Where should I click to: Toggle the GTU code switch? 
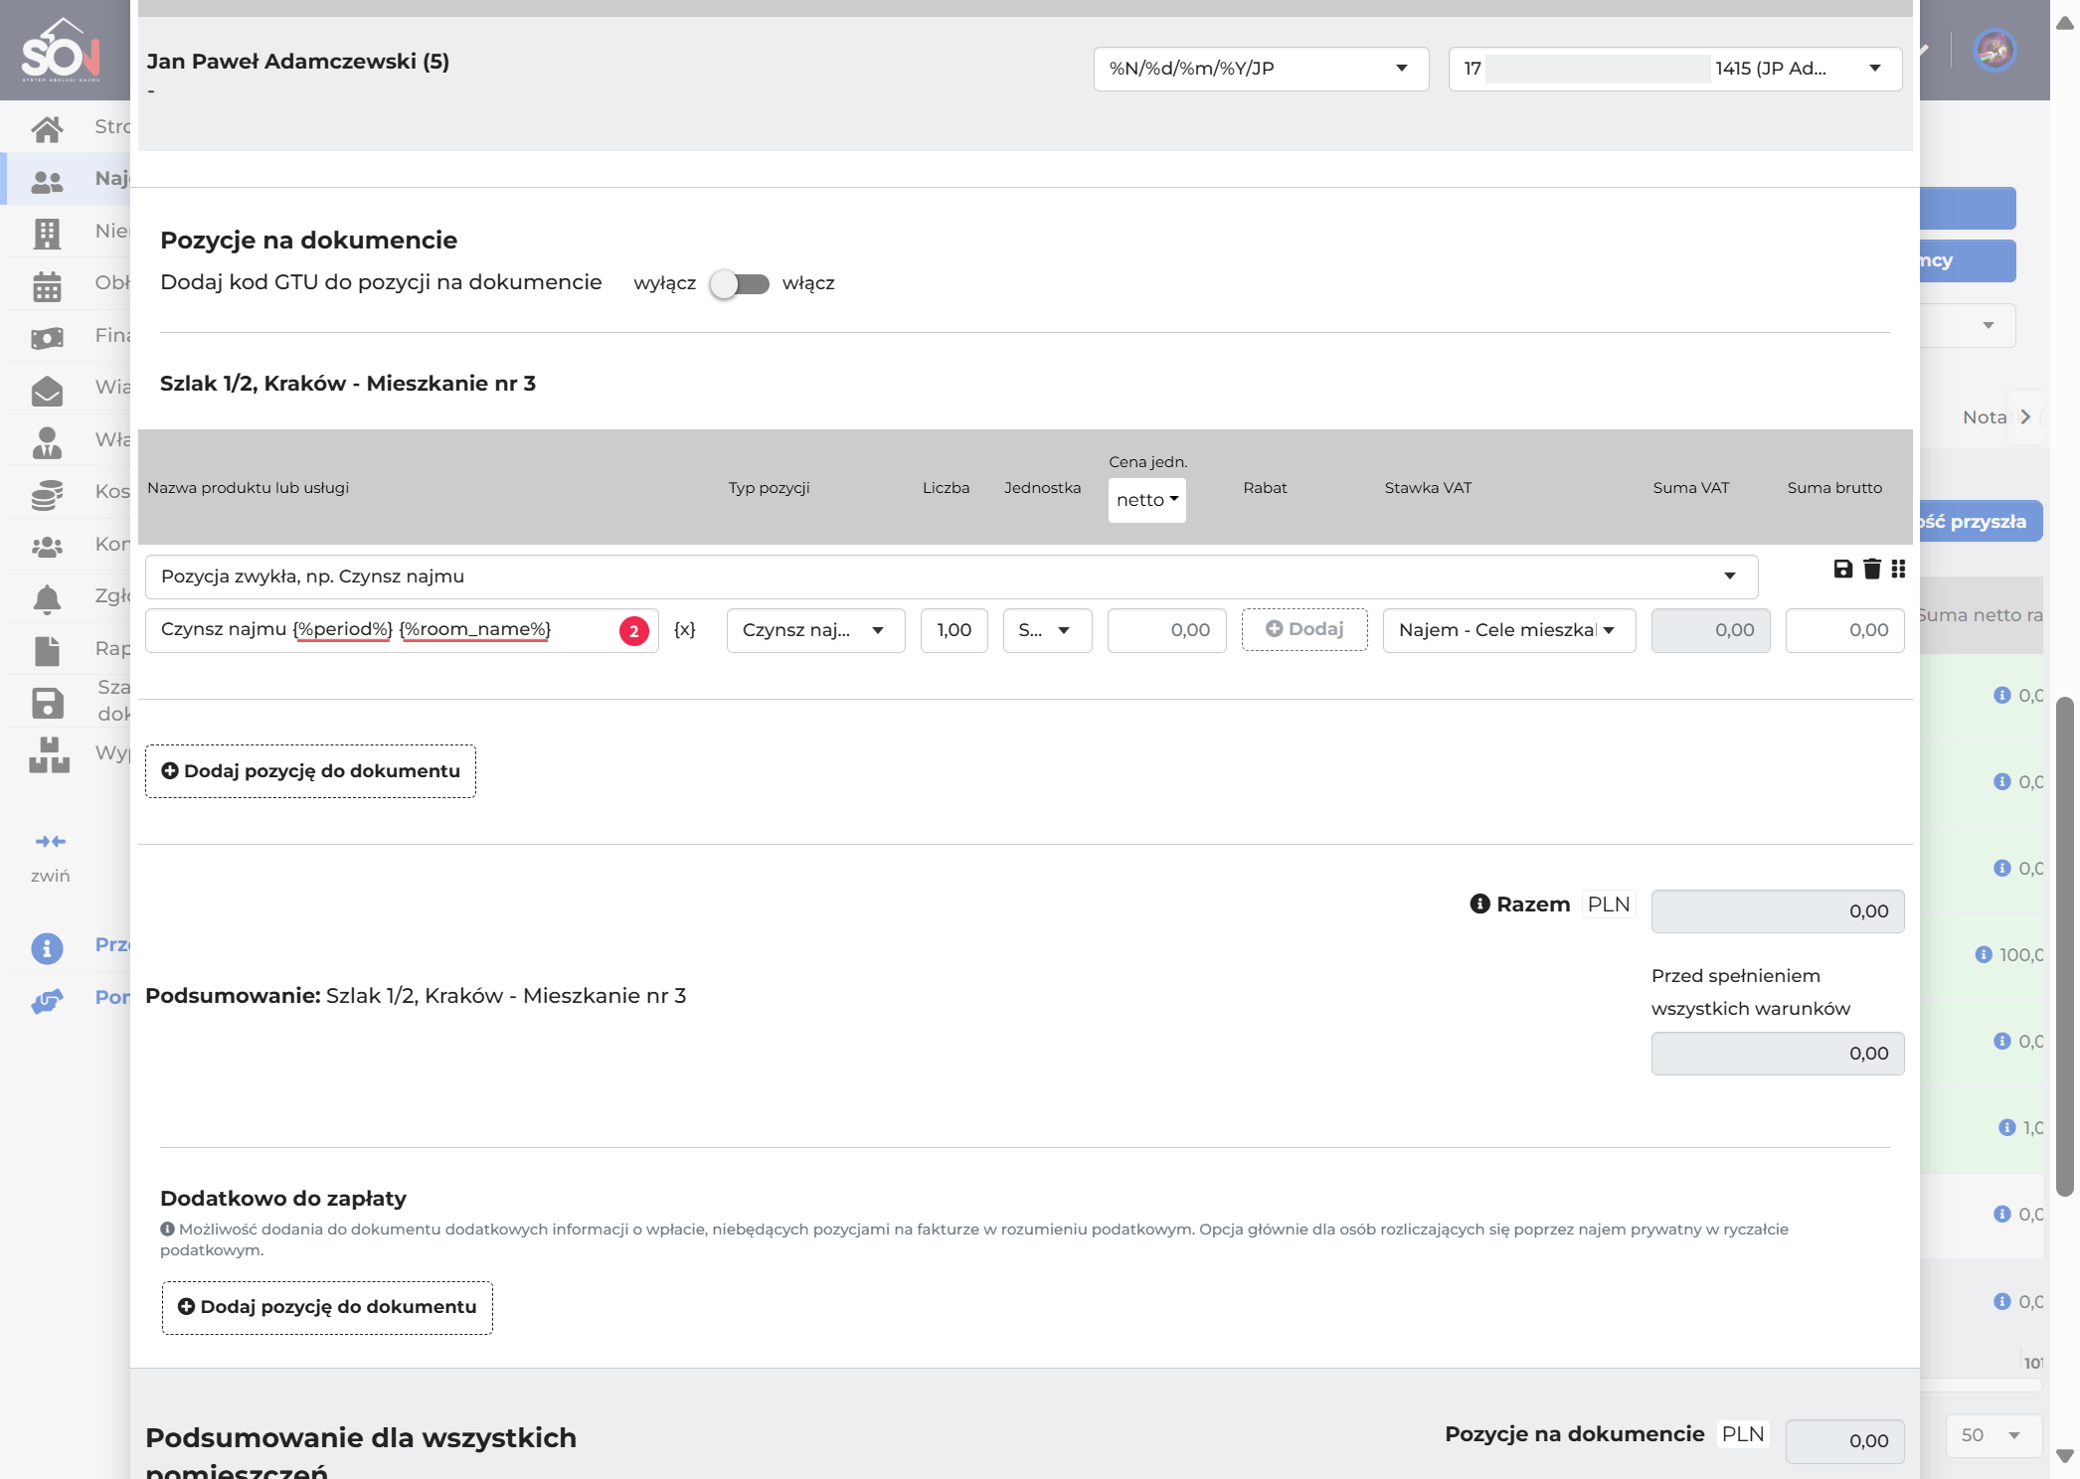click(x=741, y=284)
